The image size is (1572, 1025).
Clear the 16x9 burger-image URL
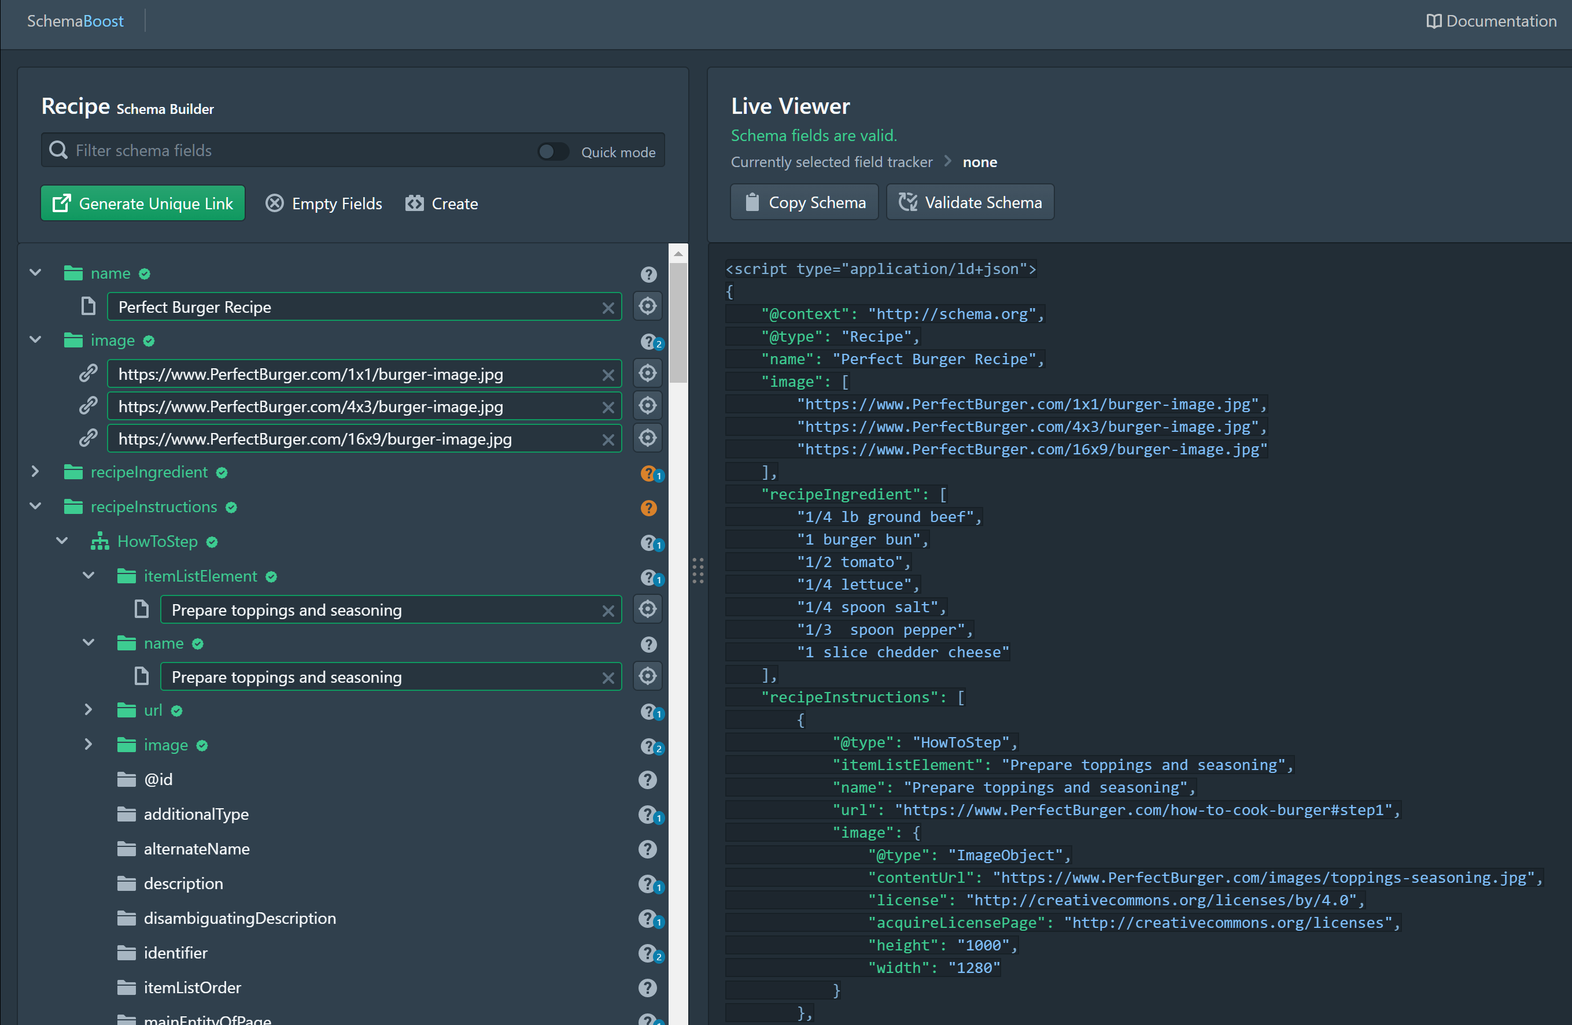click(x=608, y=439)
